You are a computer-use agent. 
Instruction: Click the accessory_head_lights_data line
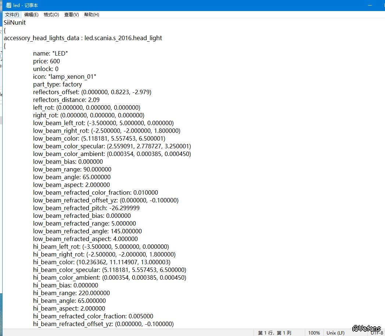[x=83, y=38]
